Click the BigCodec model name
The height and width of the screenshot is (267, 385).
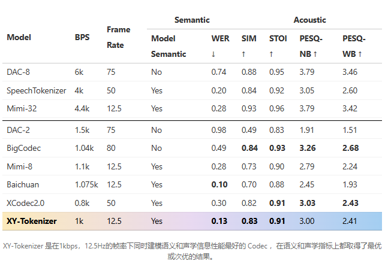coord(23,147)
